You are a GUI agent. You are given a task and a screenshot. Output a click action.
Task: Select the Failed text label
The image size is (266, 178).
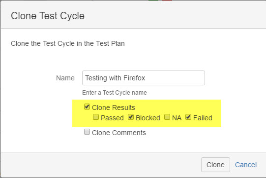[x=203, y=118]
